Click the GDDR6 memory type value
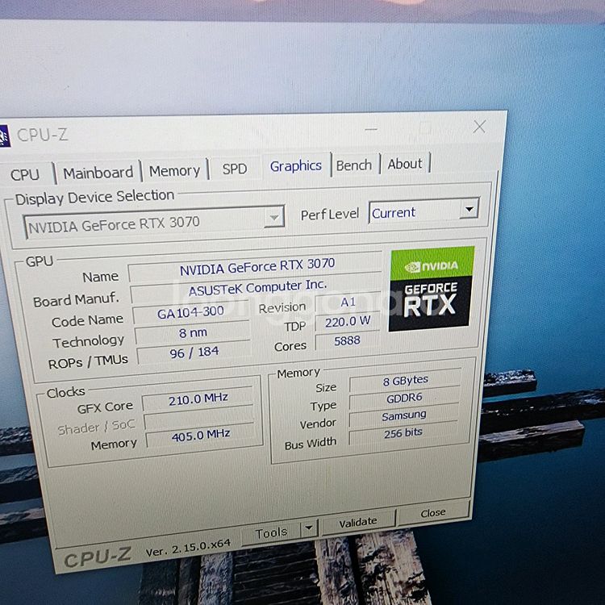The width and height of the screenshot is (605, 605). point(404,398)
